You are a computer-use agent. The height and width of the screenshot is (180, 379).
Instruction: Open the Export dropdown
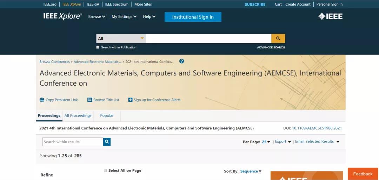point(283,142)
